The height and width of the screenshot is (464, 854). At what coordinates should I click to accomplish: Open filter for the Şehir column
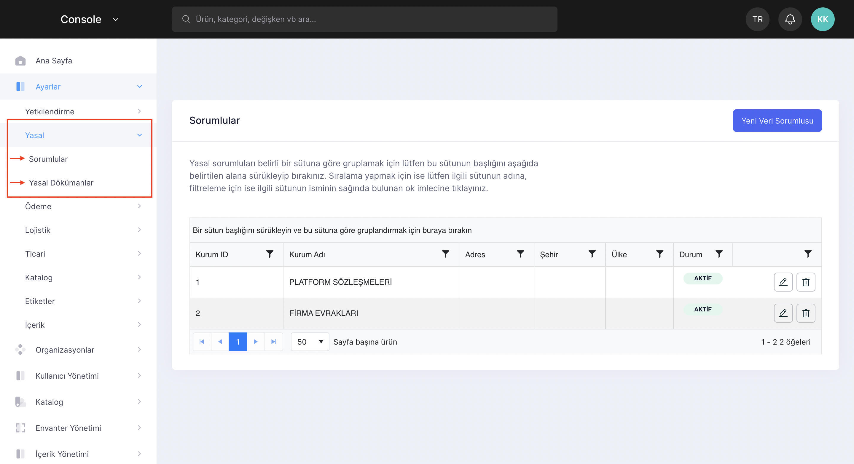592,254
